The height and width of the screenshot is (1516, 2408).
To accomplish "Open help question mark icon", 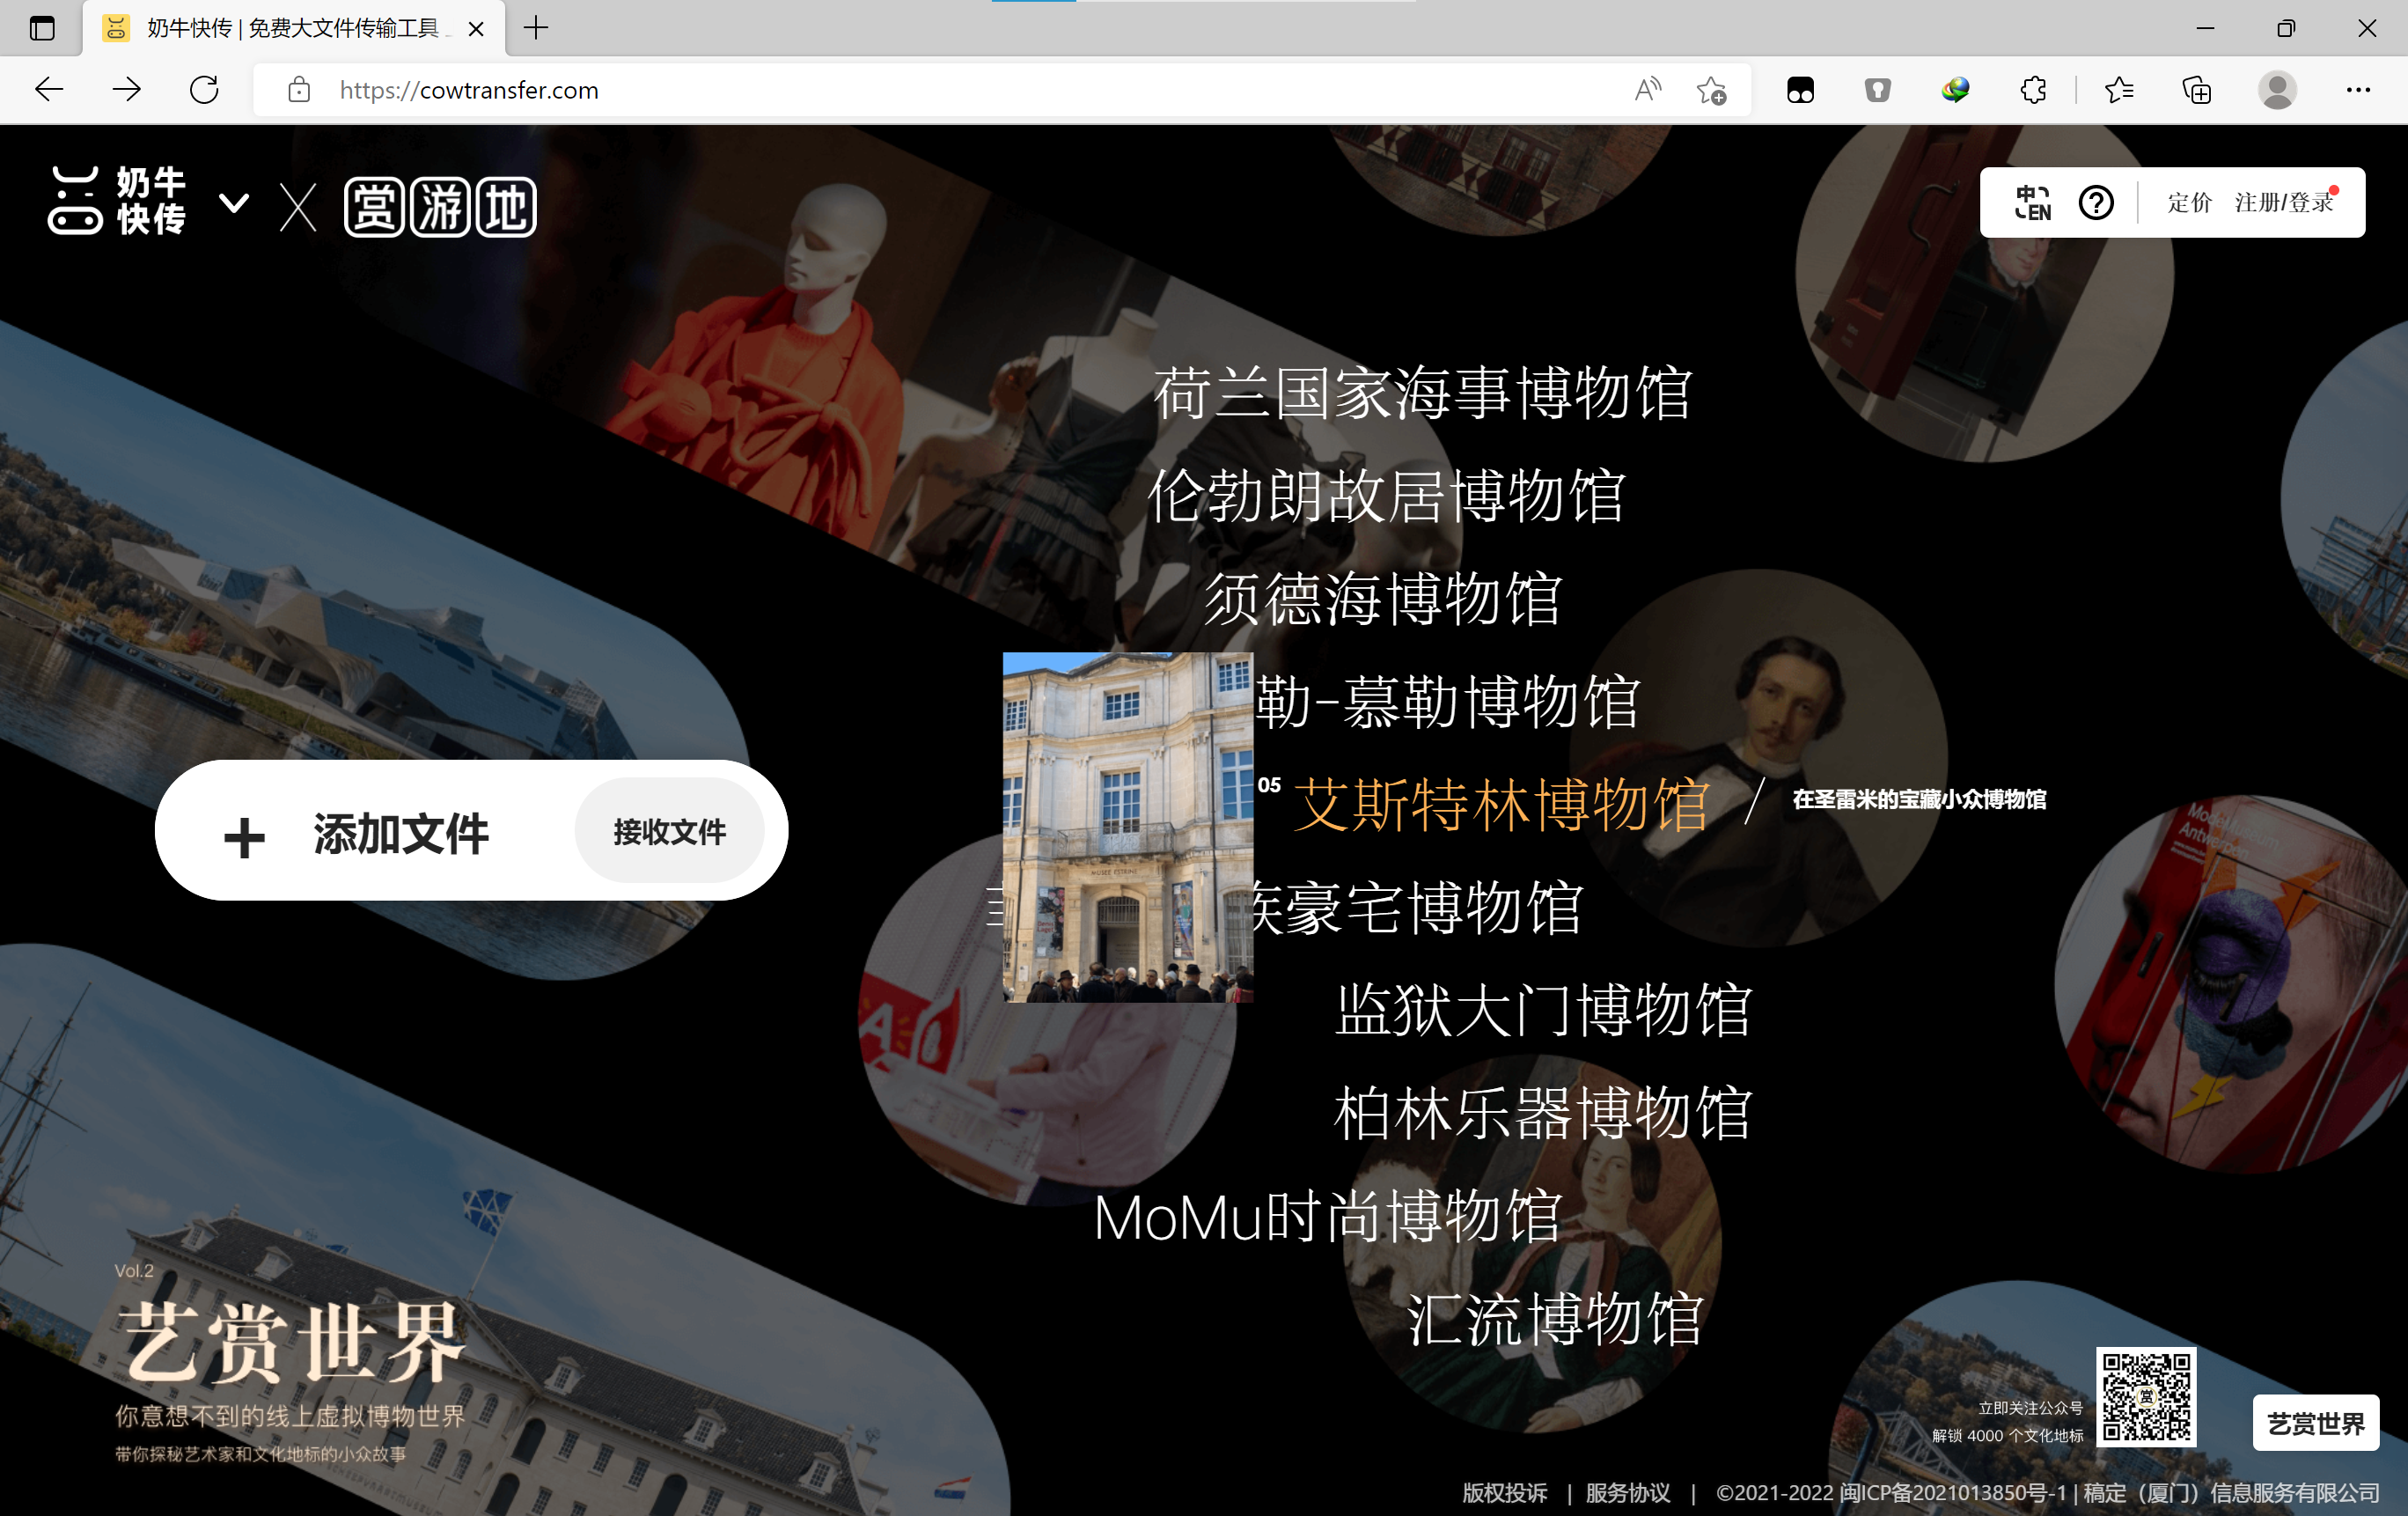I will pos(2095,202).
